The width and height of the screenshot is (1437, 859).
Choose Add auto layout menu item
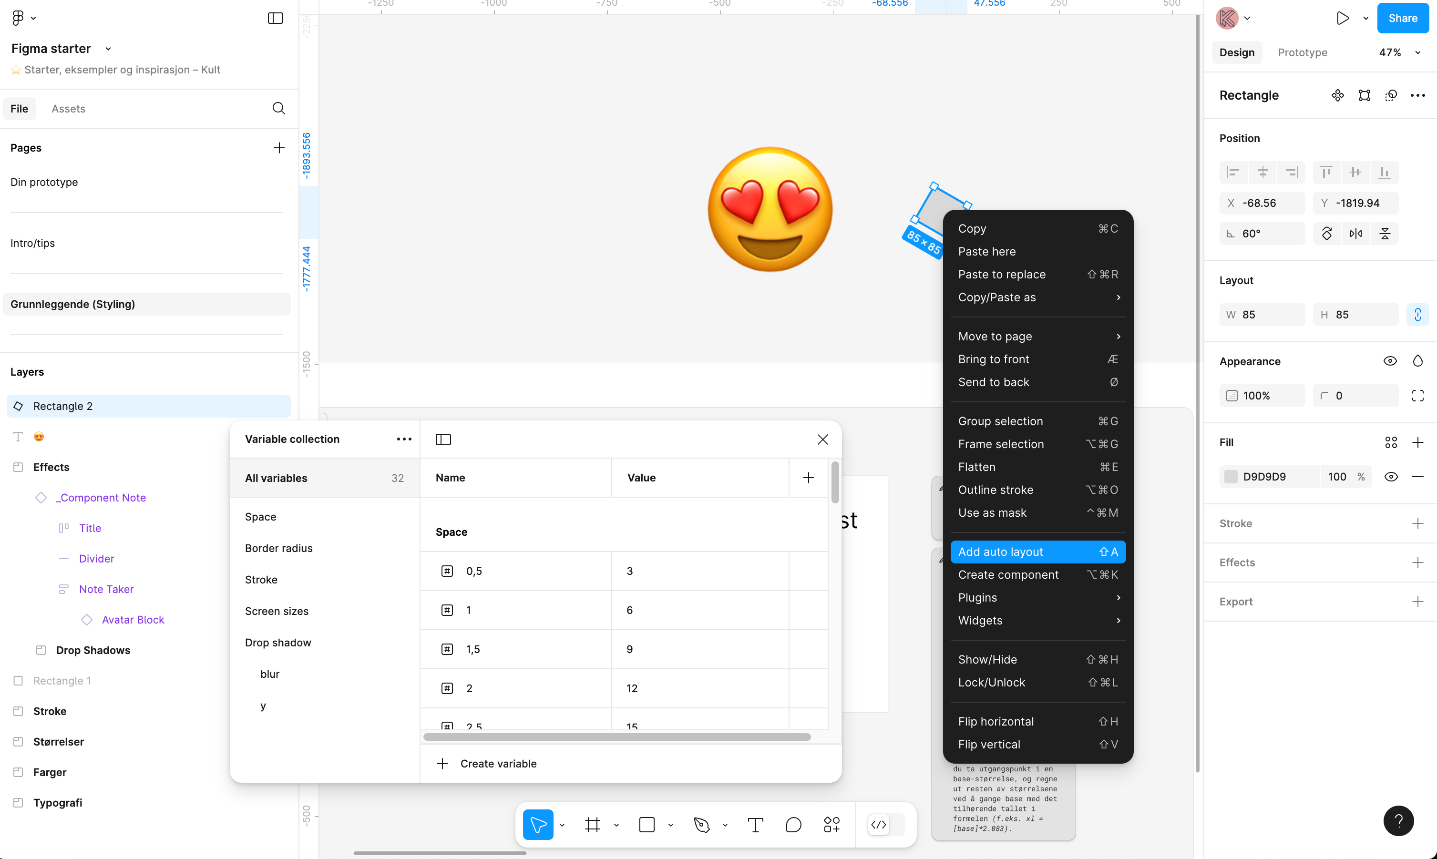1038,552
